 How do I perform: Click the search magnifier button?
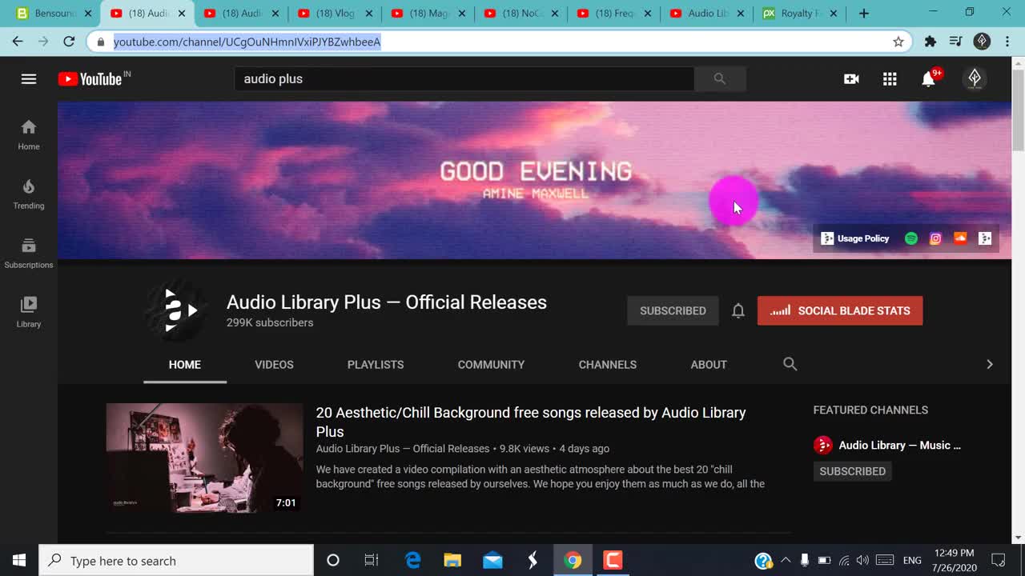(x=720, y=78)
